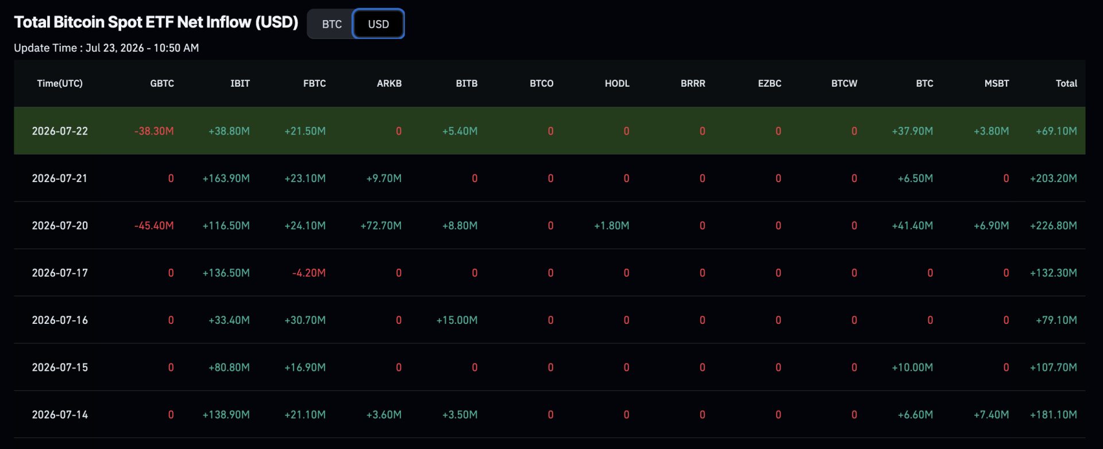Click the 2026-07-20 date cell

pos(60,226)
